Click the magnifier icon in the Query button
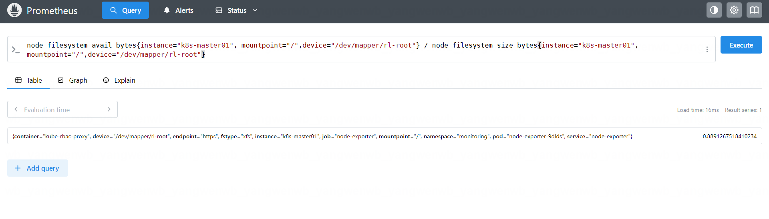This screenshot has width=769, height=219. pyautogui.click(x=114, y=10)
